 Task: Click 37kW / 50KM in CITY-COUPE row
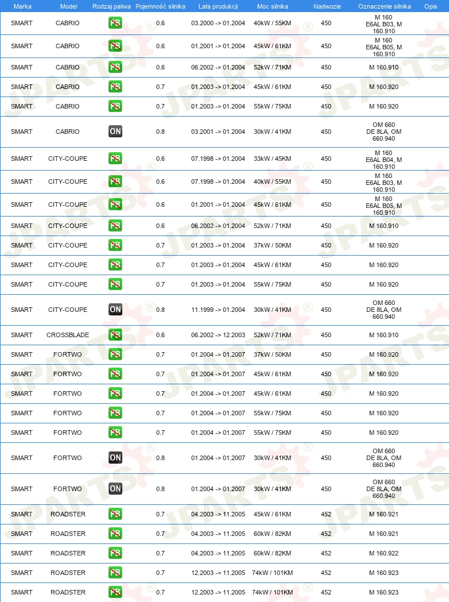click(x=273, y=245)
